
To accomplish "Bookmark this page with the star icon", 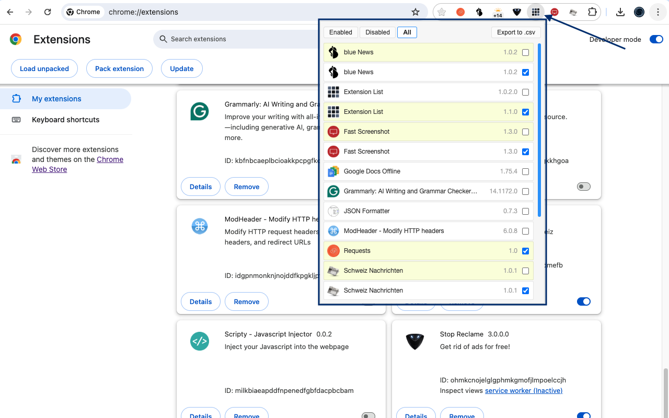I will (416, 12).
